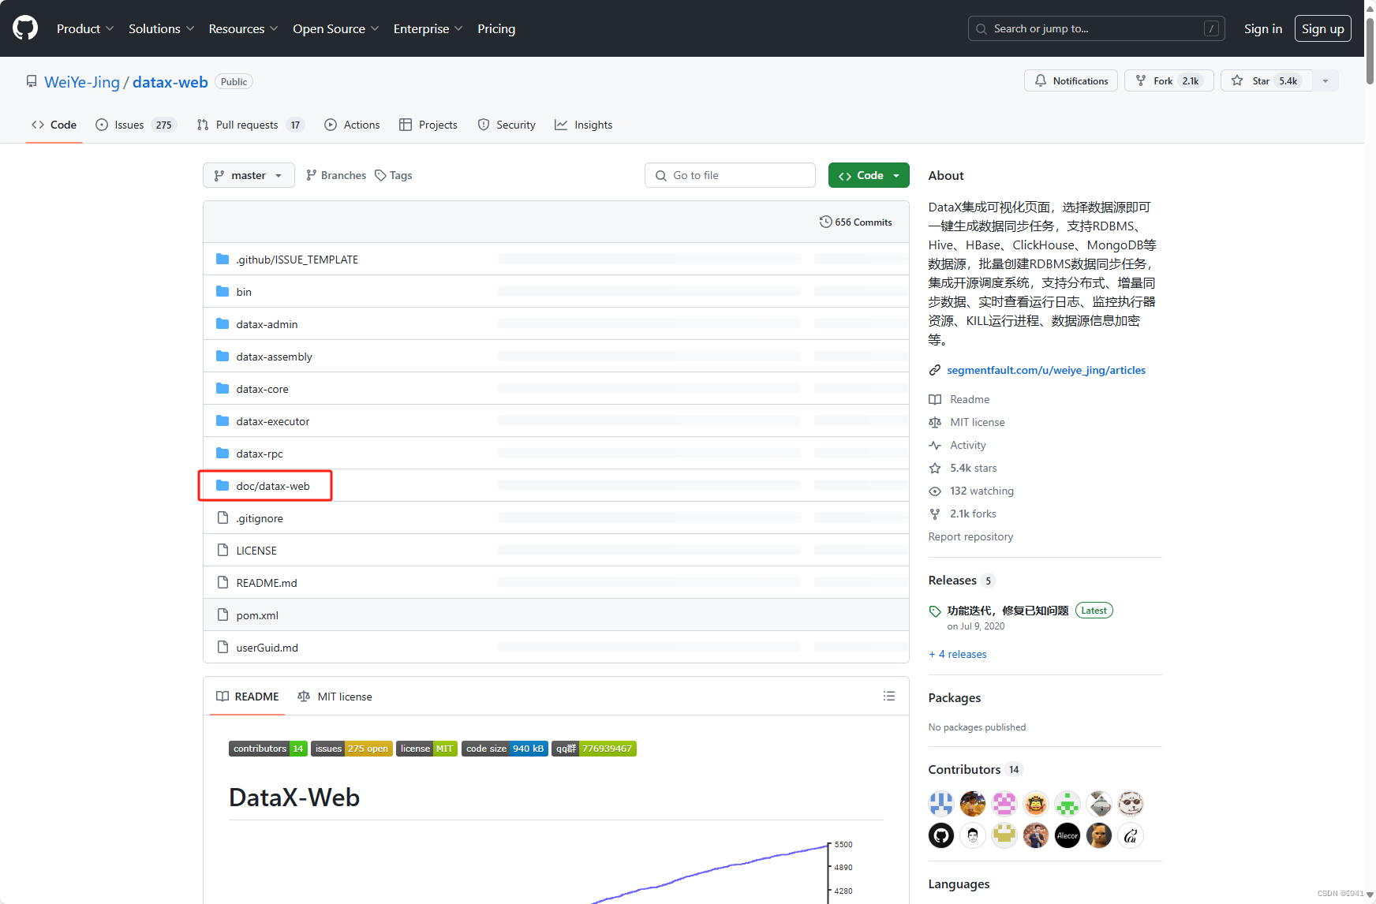Screen dimensions: 1376x904
Task: Click the Go to file search box
Action: click(x=730, y=175)
